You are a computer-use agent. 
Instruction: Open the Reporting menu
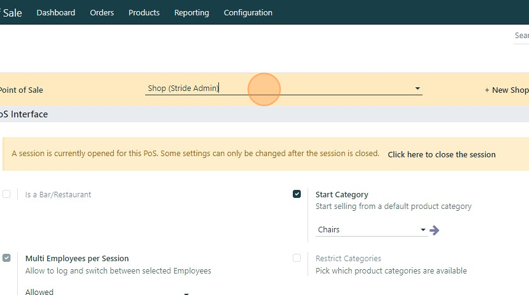(191, 12)
